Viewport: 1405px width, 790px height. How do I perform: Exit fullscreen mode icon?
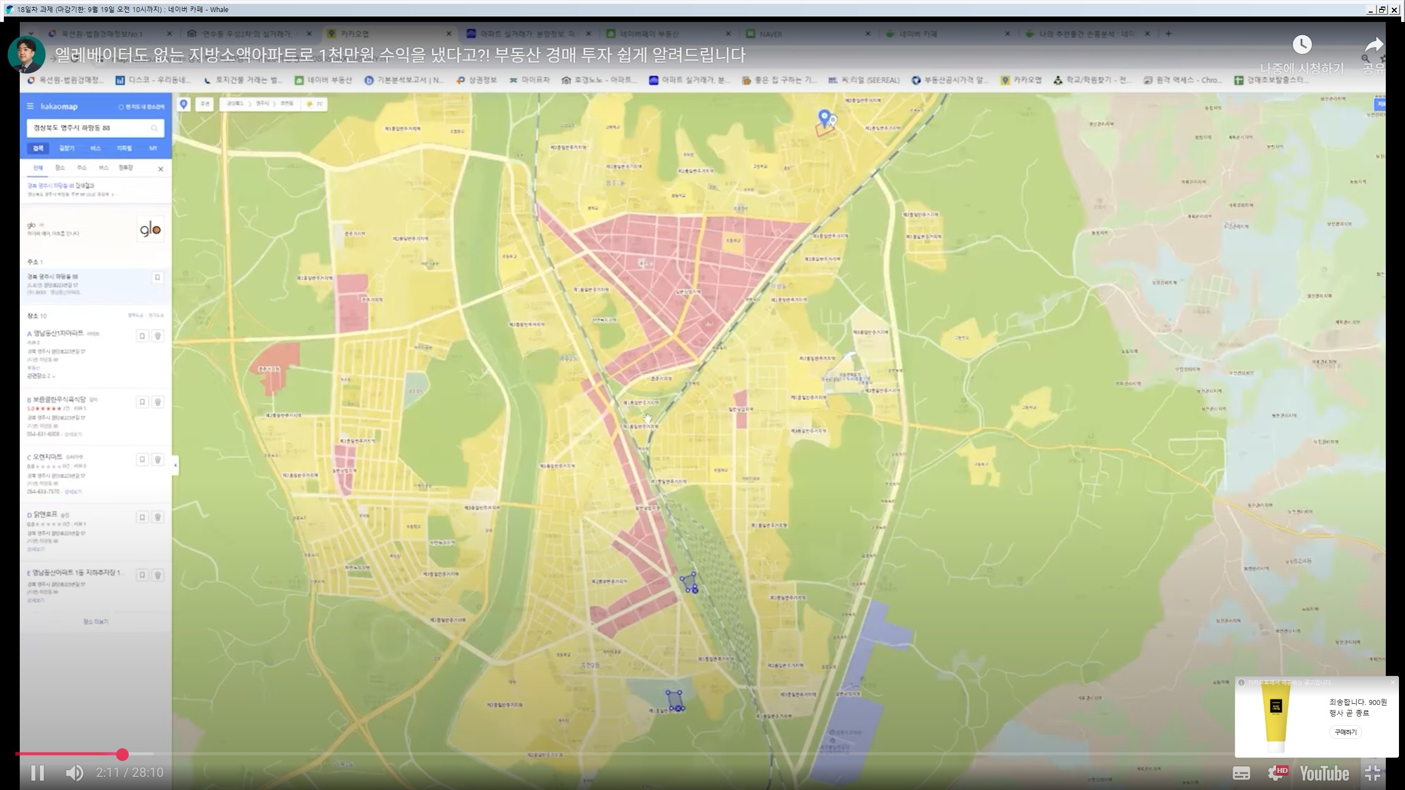(1373, 774)
